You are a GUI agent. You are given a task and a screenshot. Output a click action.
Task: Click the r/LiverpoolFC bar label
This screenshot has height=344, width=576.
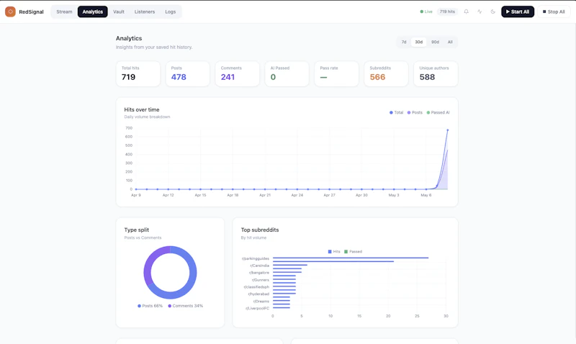click(257, 309)
